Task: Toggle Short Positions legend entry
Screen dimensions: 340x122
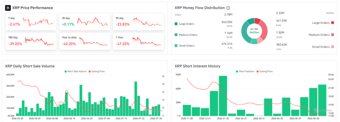Action: [x=245, y=71]
